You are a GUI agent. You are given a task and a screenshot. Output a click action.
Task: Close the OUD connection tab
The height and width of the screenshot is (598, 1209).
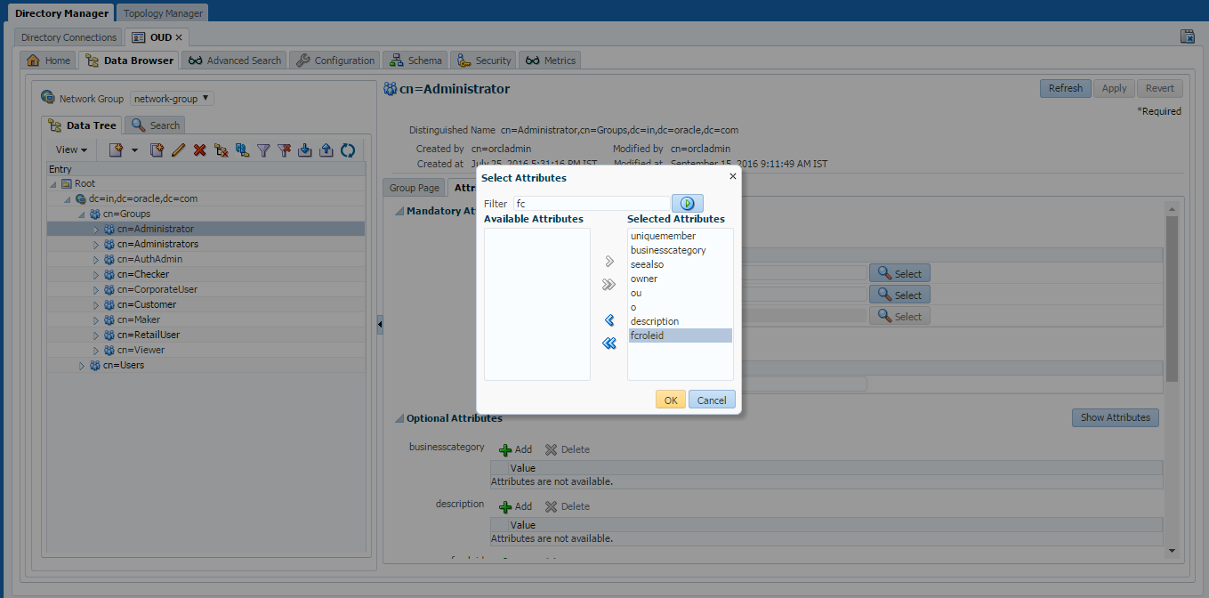pyautogui.click(x=179, y=37)
